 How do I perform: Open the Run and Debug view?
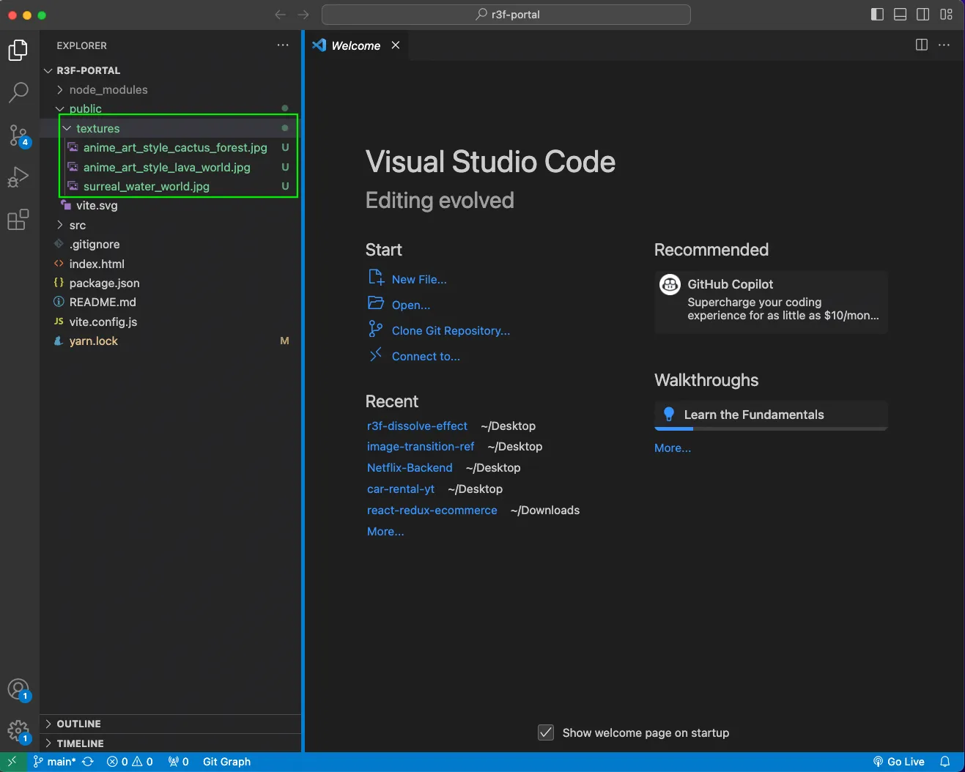18,177
